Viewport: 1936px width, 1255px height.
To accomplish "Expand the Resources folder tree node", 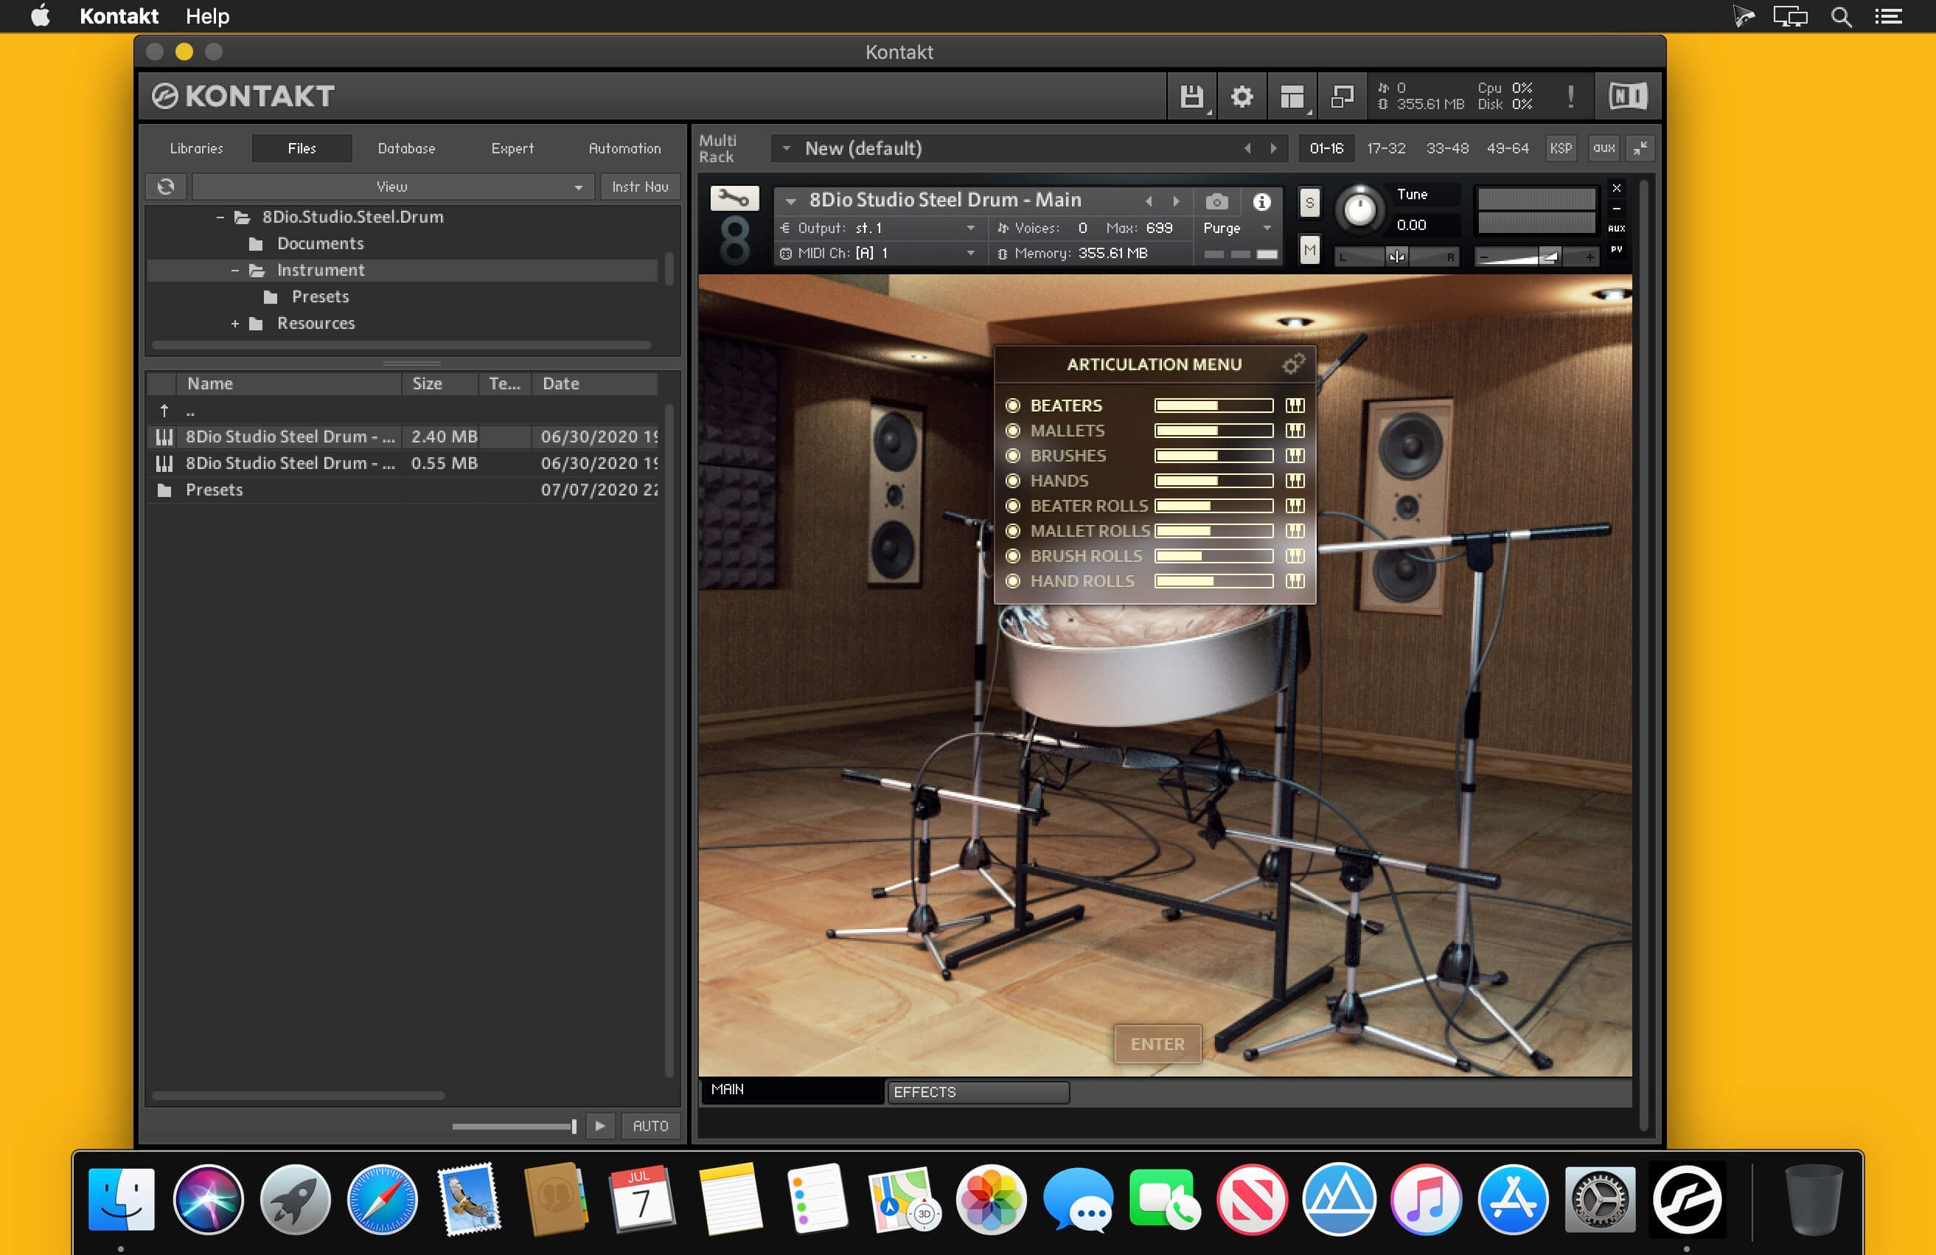I will click(x=235, y=324).
